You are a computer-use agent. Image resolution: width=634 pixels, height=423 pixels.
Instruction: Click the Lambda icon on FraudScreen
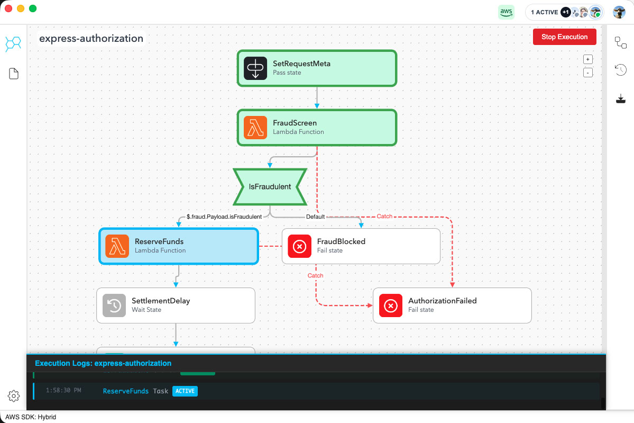click(255, 128)
